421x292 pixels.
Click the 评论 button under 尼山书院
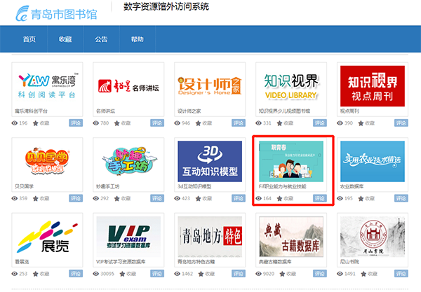(x=401, y=274)
